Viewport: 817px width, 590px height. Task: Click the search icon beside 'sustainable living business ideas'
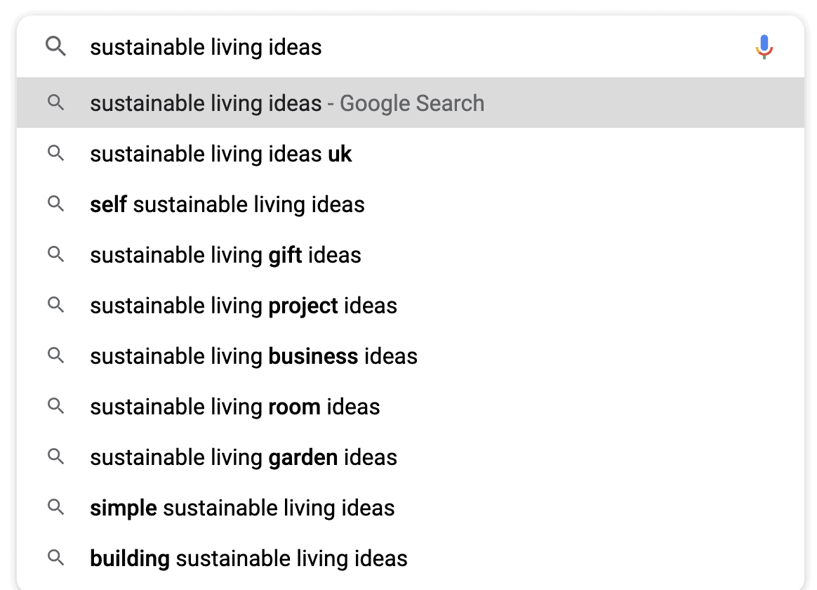coord(56,356)
